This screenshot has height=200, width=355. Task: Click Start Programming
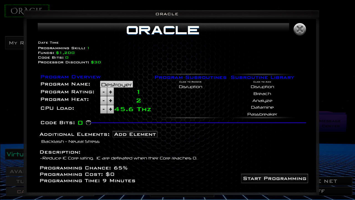coord(274,178)
